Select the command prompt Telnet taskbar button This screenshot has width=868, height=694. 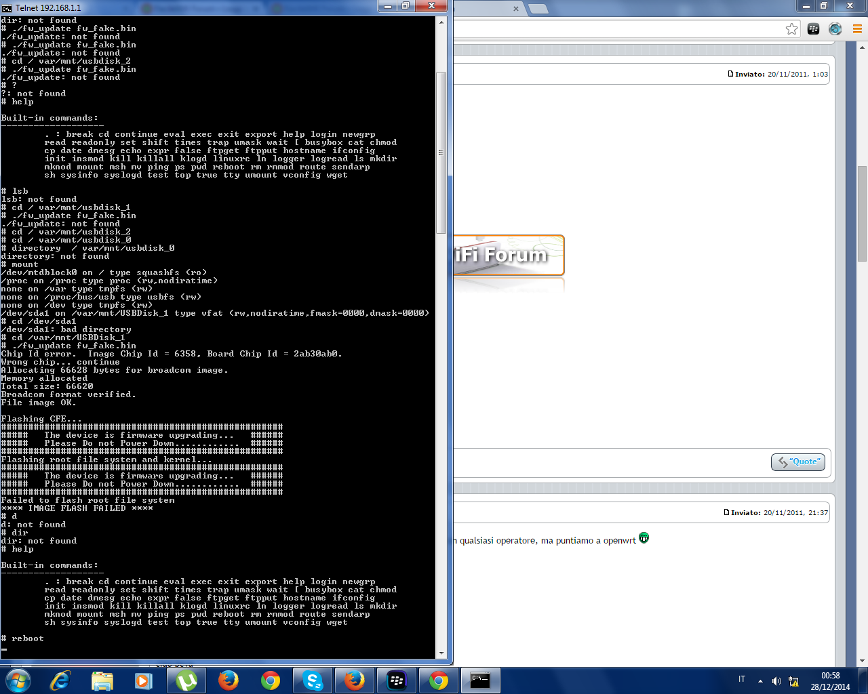[x=481, y=680]
